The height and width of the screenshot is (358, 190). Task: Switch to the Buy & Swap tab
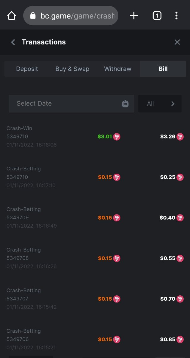point(72,69)
